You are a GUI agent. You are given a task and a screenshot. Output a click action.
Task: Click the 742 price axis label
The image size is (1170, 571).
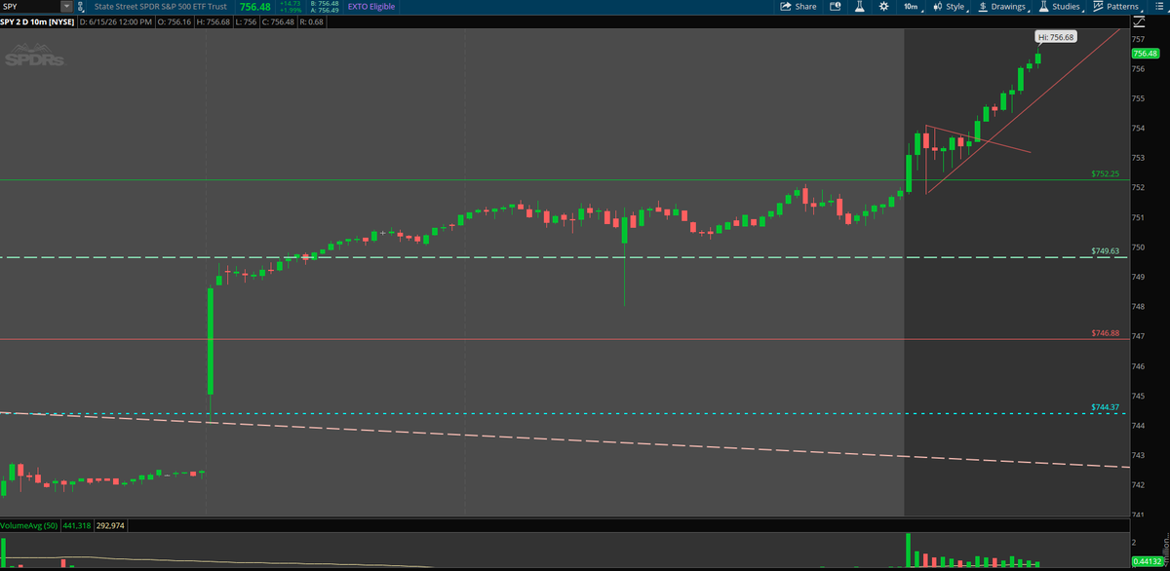pyautogui.click(x=1137, y=484)
